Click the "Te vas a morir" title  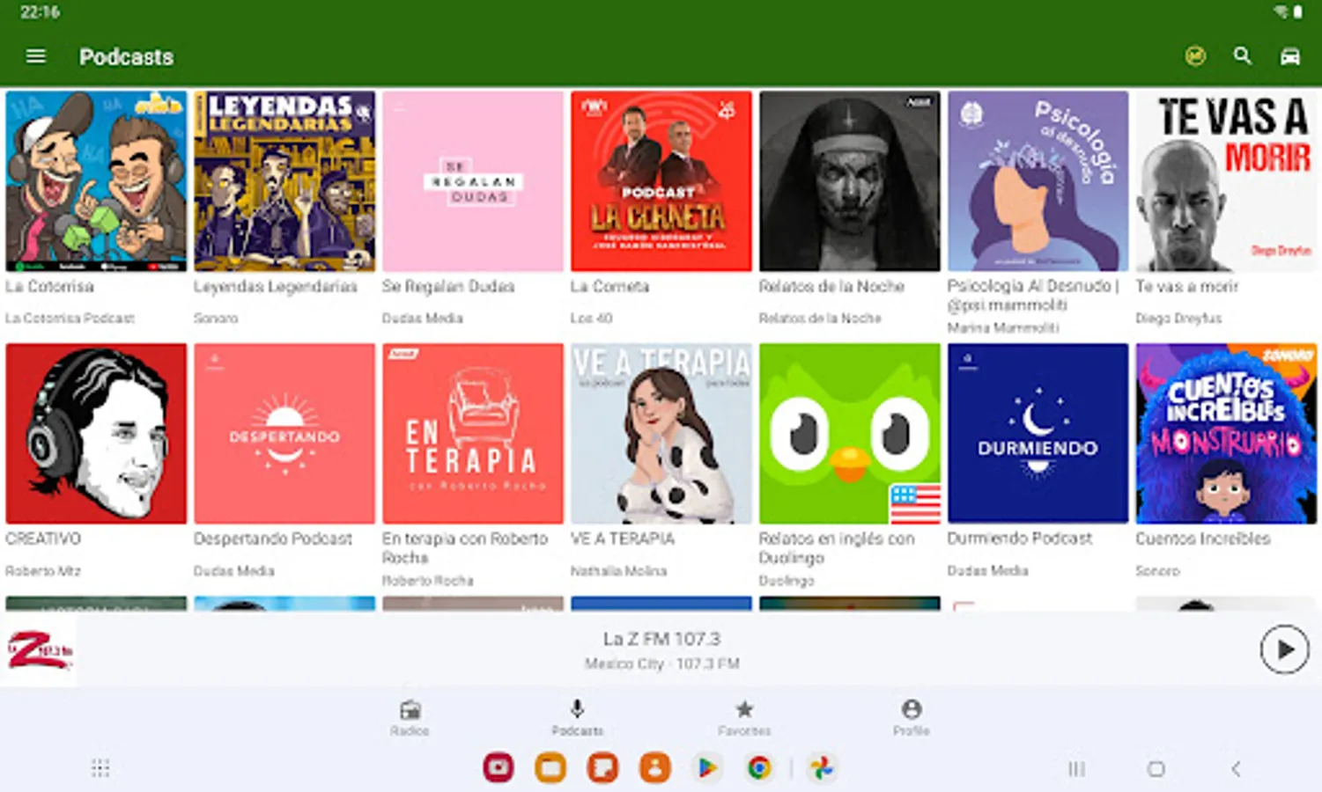click(x=1187, y=286)
